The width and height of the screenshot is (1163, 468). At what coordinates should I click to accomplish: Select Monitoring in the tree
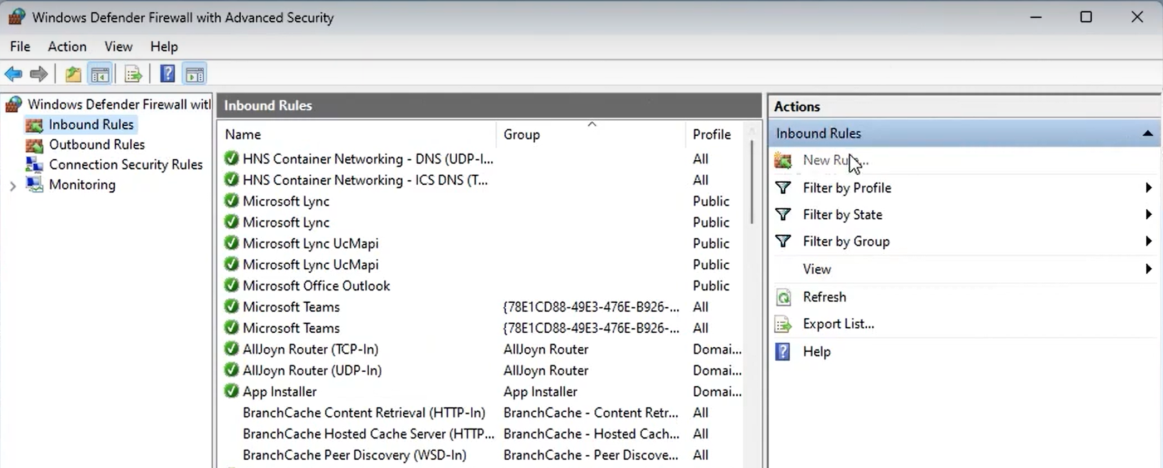click(x=82, y=185)
